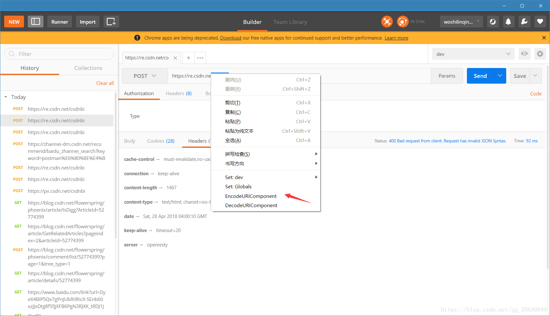The height and width of the screenshot is (316, 550).
Task: Select EncodeURIComponent menu item
Action: [266, 196]
